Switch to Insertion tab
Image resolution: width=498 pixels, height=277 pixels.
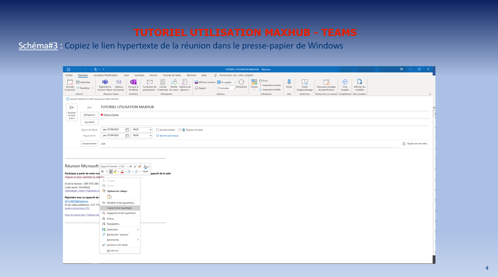(139, 75)
